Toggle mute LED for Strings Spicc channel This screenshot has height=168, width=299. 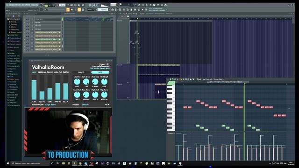click(x=25, y=19)
